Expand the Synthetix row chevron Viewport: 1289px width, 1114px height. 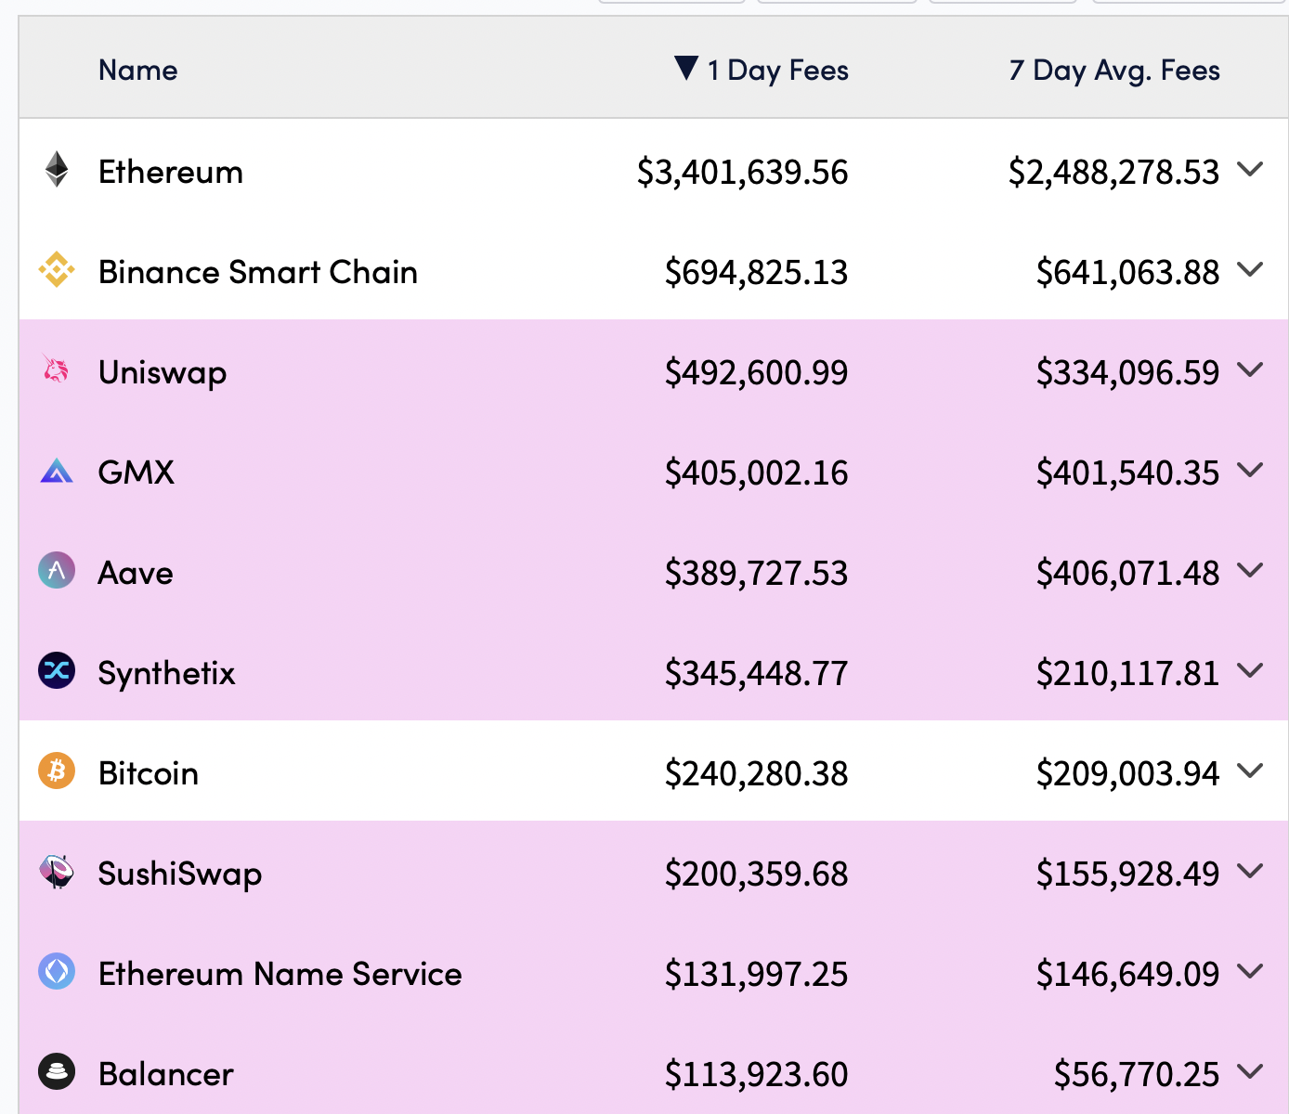tap(1251, 670)
